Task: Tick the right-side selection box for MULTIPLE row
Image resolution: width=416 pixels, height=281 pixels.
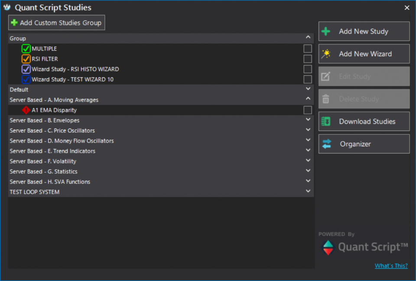Action: pyautogui.click(x=308, y=49)
